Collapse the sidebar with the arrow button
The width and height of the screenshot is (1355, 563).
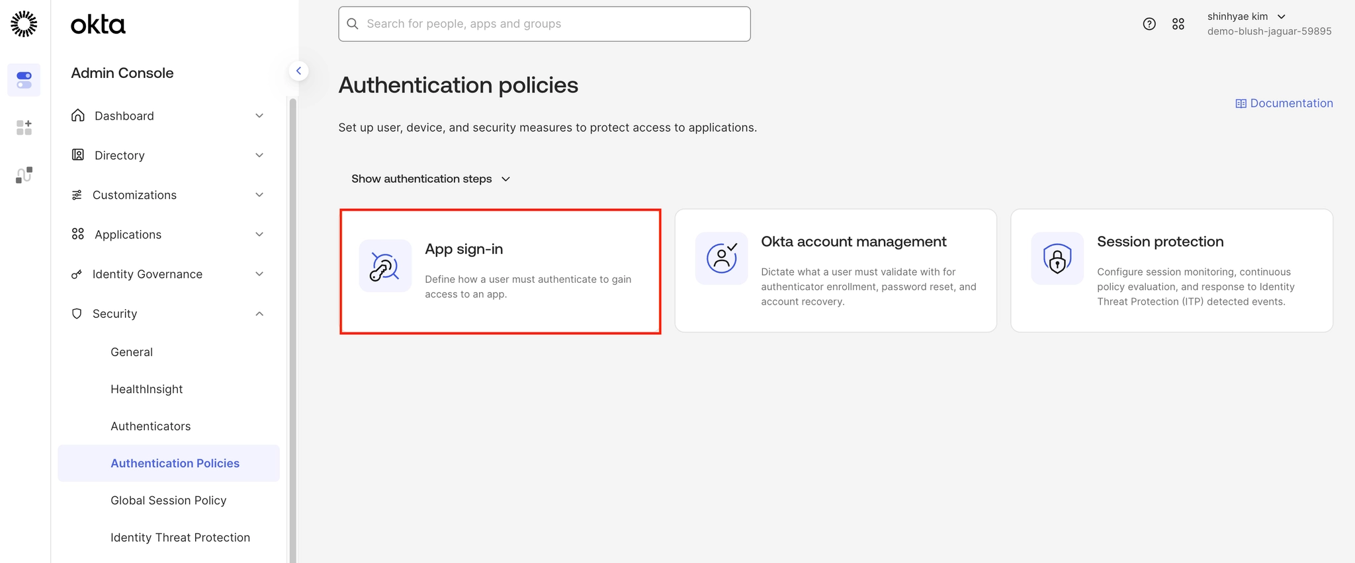[x=299, y=71]
